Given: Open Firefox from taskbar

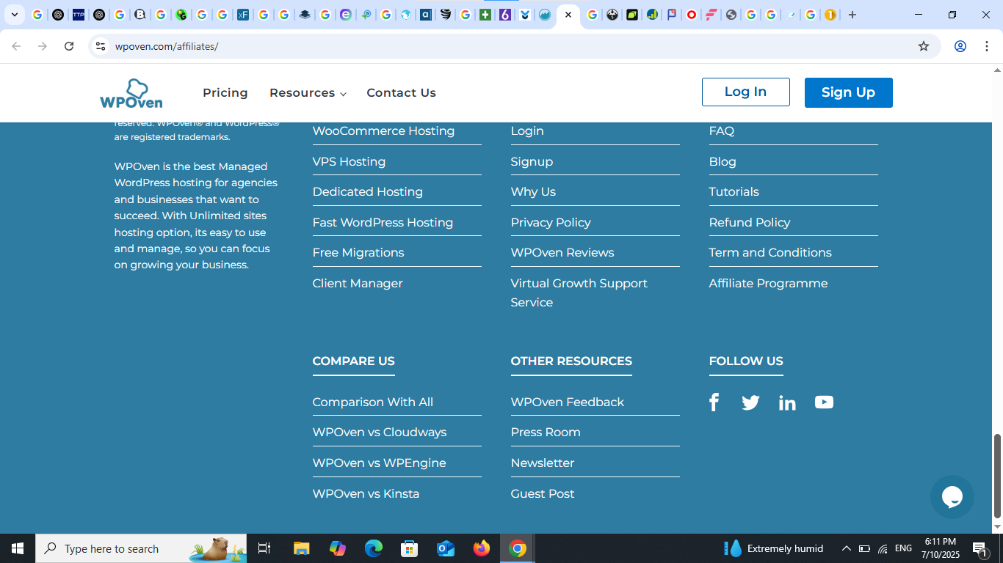Looking at the screenshot, I should (482, 548).
